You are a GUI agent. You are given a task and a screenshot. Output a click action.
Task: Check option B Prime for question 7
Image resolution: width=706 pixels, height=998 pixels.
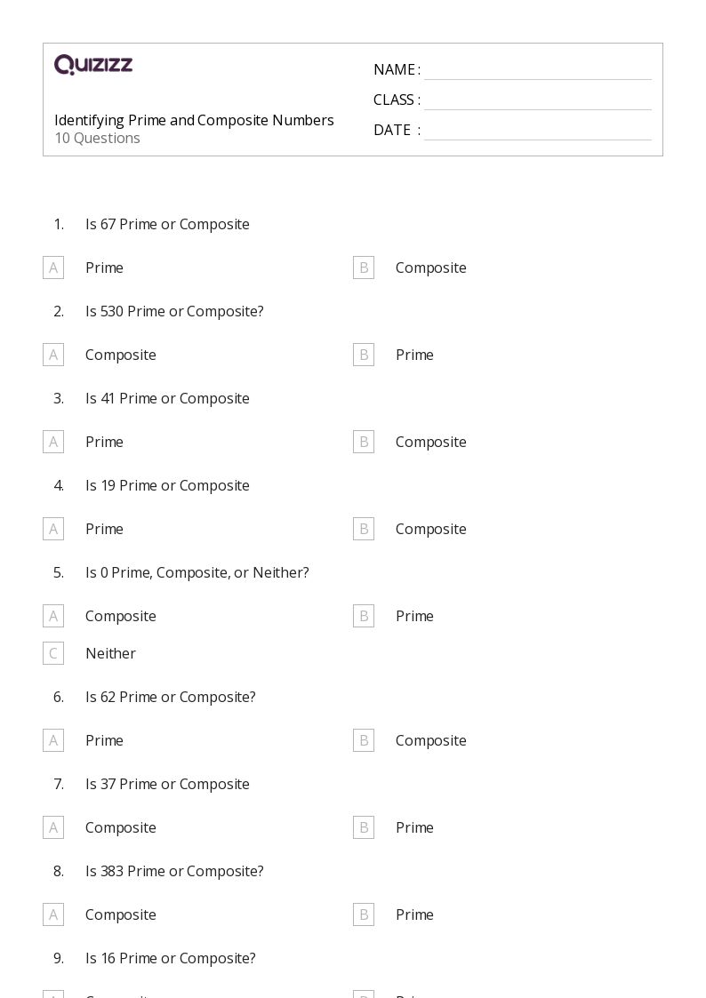364,827
